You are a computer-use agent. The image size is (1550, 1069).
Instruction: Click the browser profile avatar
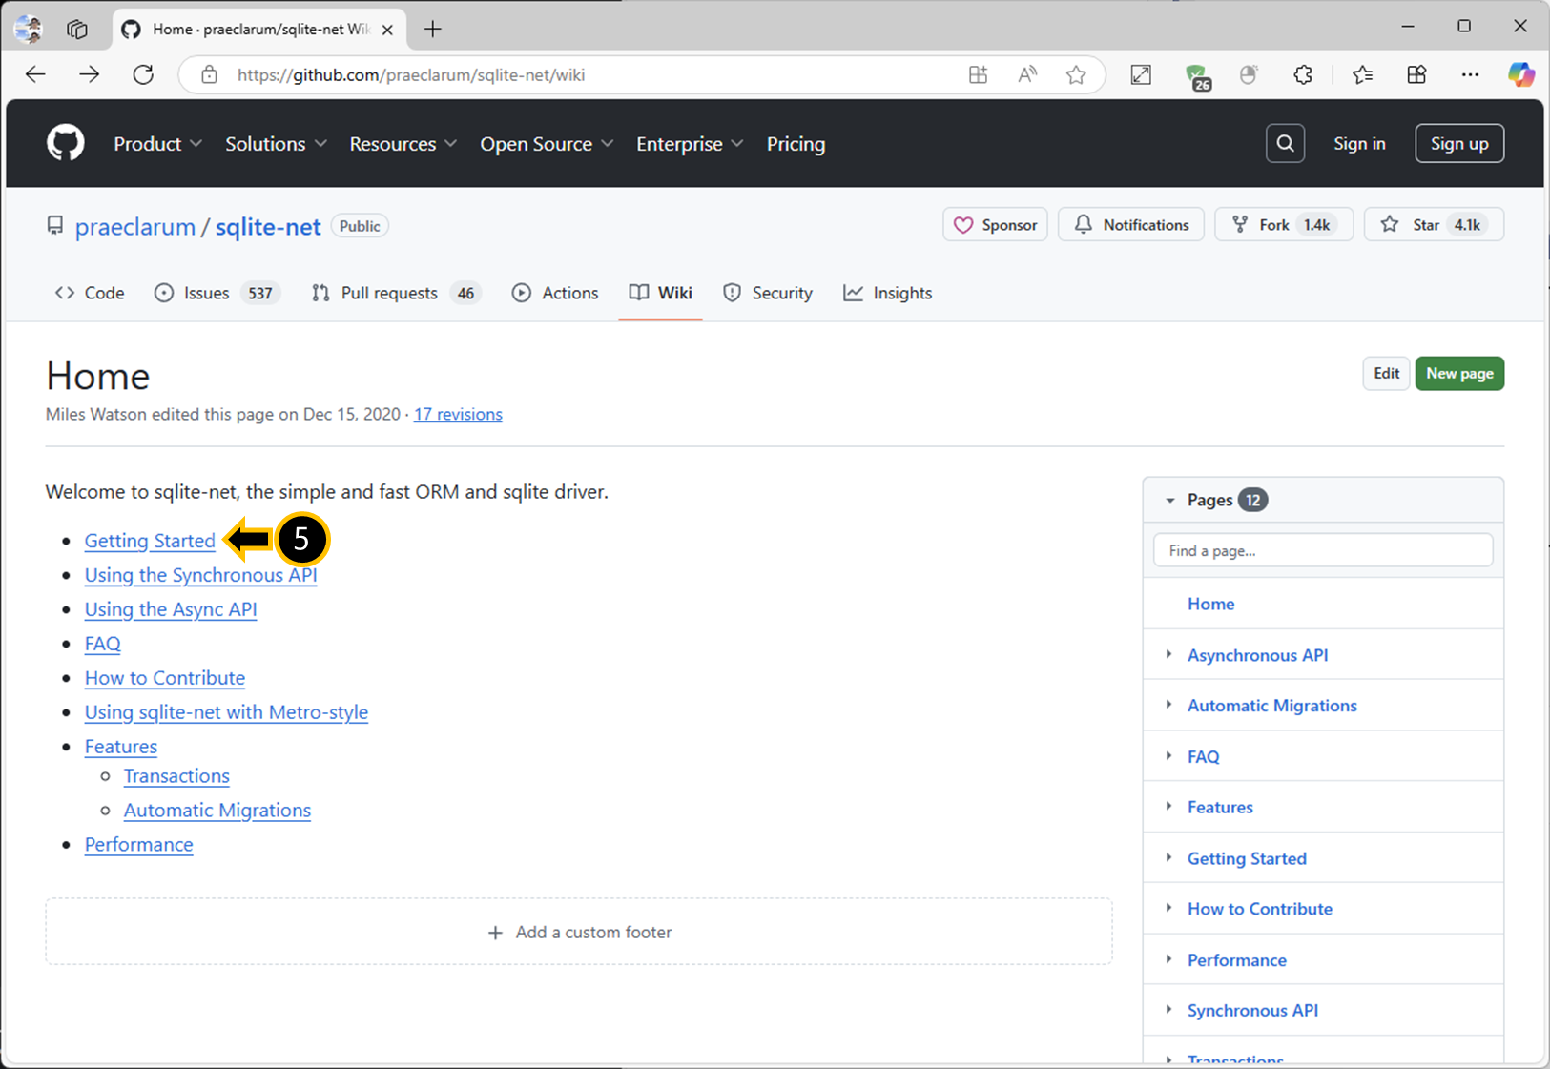pos(29,29)
